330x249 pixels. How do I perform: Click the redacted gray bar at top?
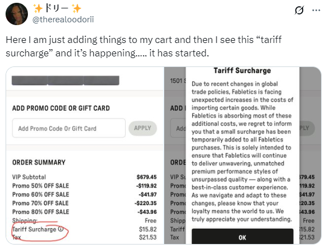coord(65,80)
